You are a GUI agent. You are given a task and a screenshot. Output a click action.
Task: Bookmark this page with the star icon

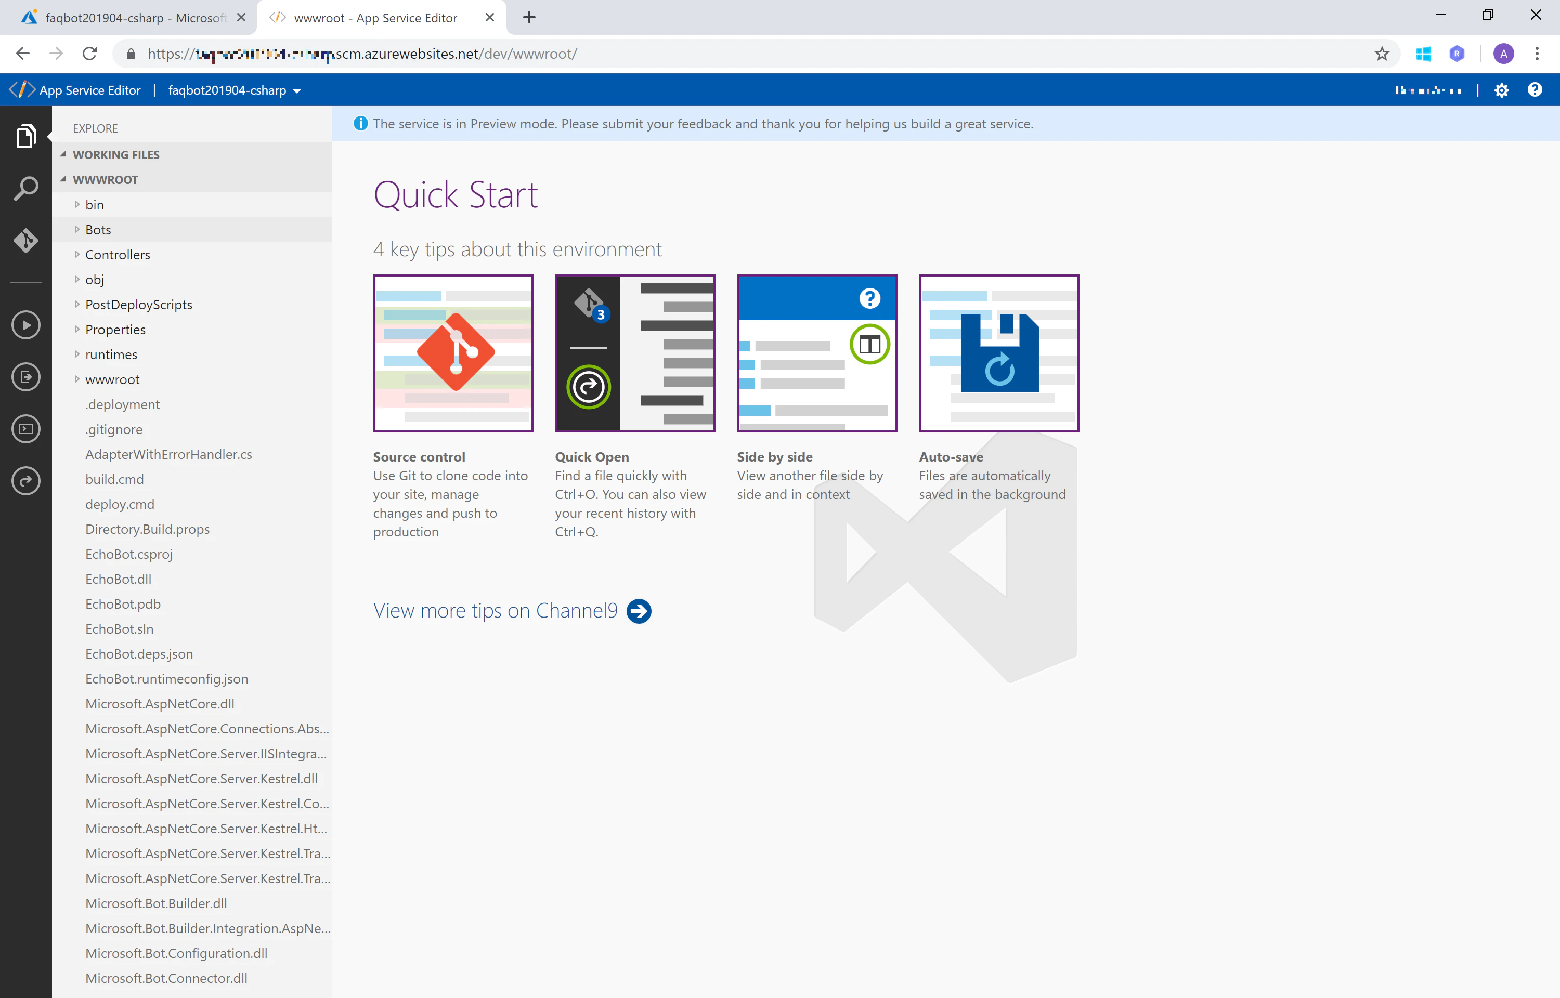coord(1382,54)
